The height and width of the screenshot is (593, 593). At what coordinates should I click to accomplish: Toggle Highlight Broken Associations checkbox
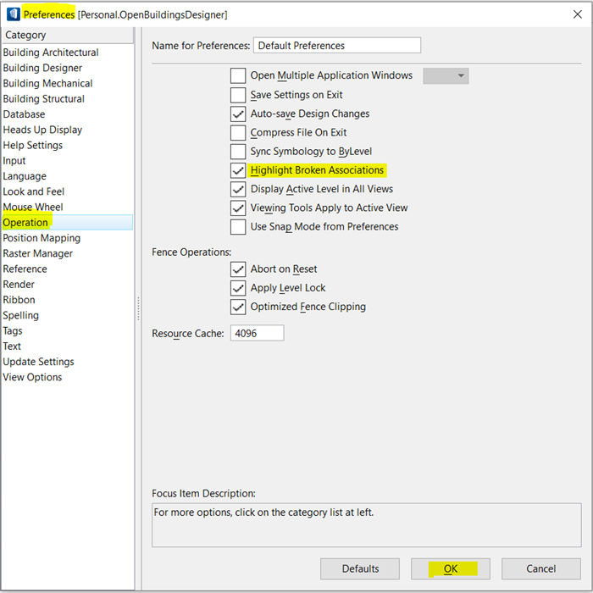(x=238, y=170)
